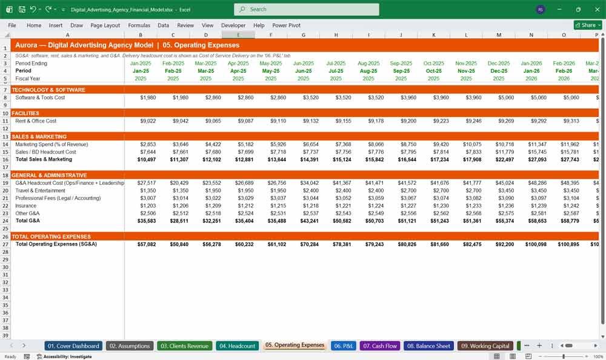606x360 pixels.
Task: Switch to the 09. Working Capital sheet
Action: tap(485, 346)
